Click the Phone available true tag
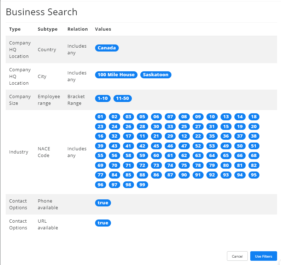 click(103, 203)
